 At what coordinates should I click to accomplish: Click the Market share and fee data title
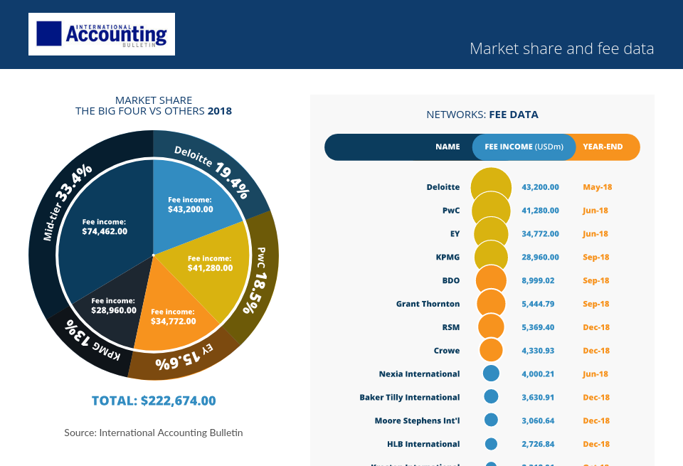pyautogui.click(x=561, y=48)
